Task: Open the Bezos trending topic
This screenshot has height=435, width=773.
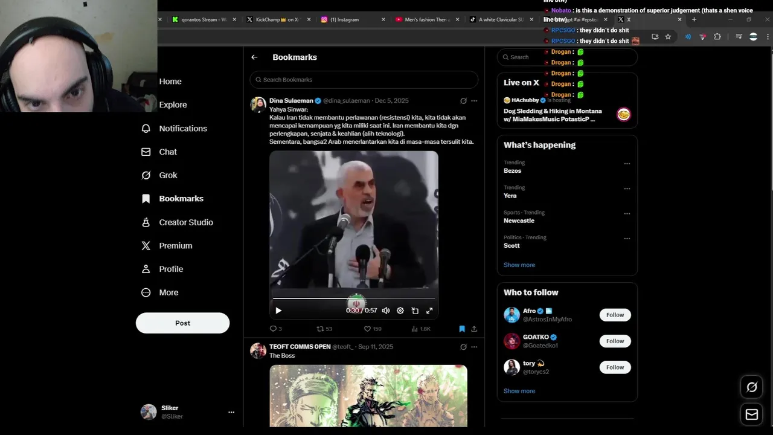Action: (512, 171)
